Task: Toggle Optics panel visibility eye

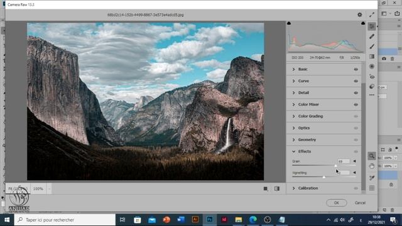Action: pos(356,128)
